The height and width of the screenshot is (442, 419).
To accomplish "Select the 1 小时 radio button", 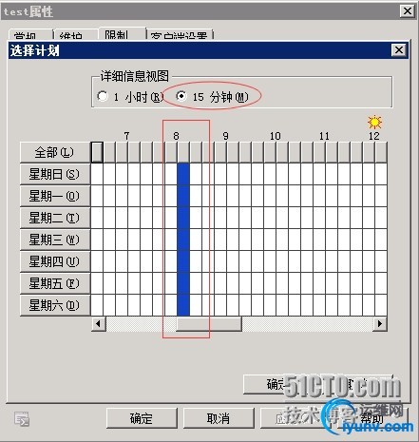I will click(x=103, y=96).
